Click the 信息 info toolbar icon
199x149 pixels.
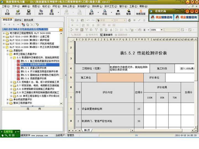[x=51, y=12]
